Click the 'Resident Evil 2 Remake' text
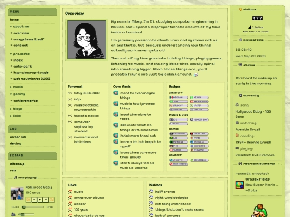The width and height of the screenshot is (290, 217). 255,155
